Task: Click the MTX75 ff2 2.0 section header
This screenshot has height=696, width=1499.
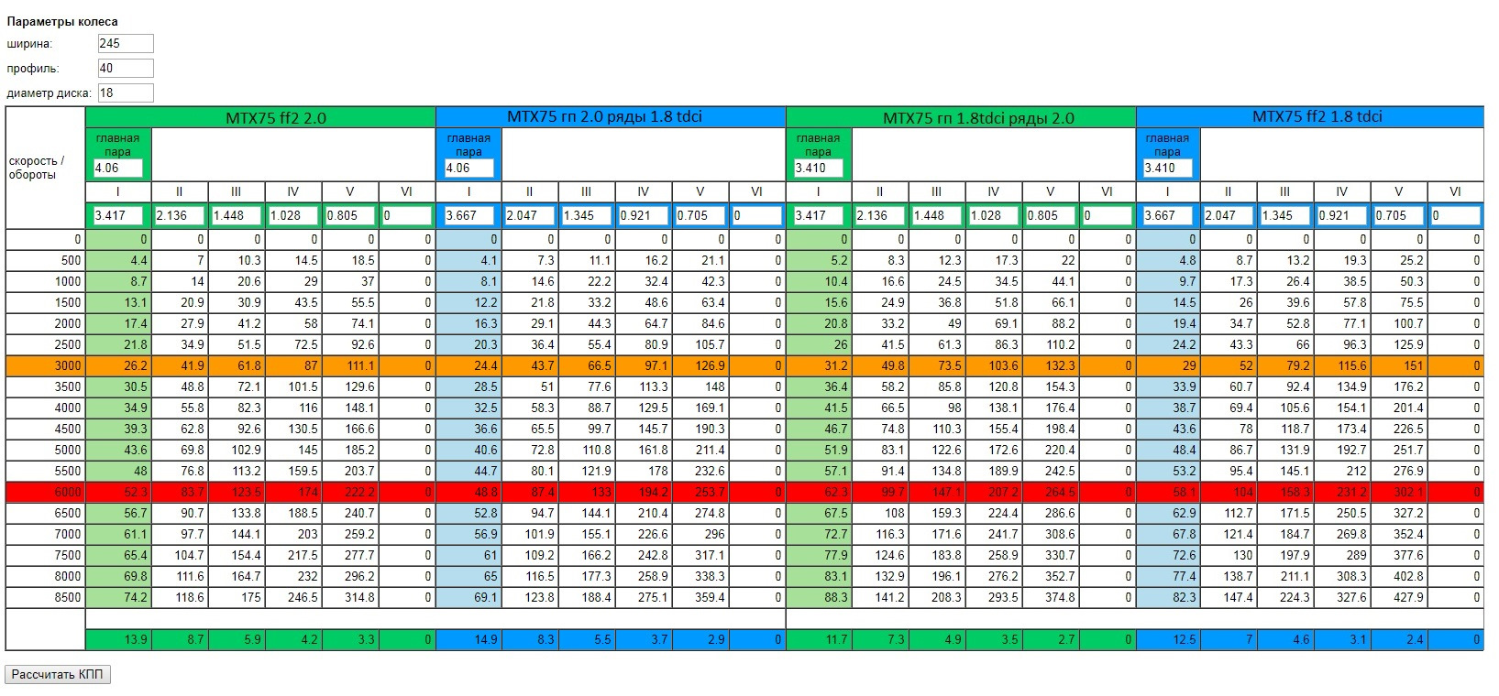Action: pos(260,117)
